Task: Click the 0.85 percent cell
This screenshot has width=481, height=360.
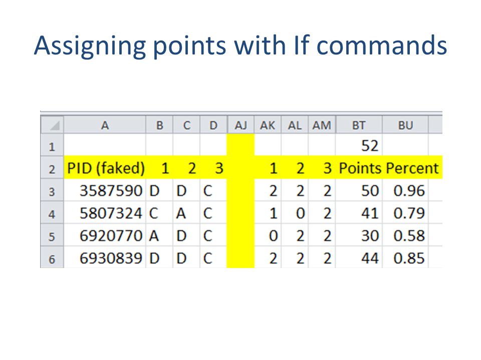Action: click(x=405, y=258)
